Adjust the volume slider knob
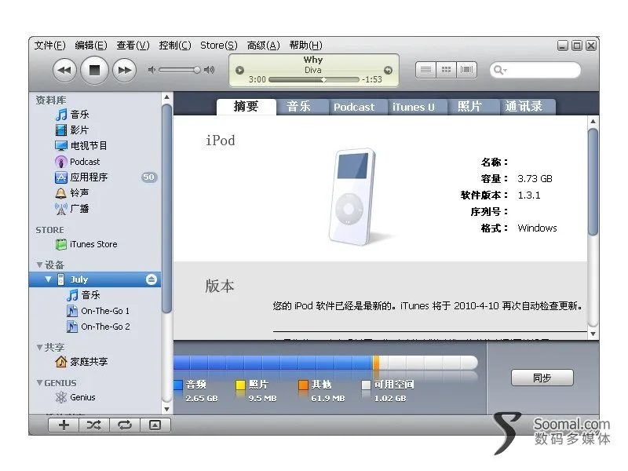The height and width of the screenshot is (471, 628). (x=197, y=70)
